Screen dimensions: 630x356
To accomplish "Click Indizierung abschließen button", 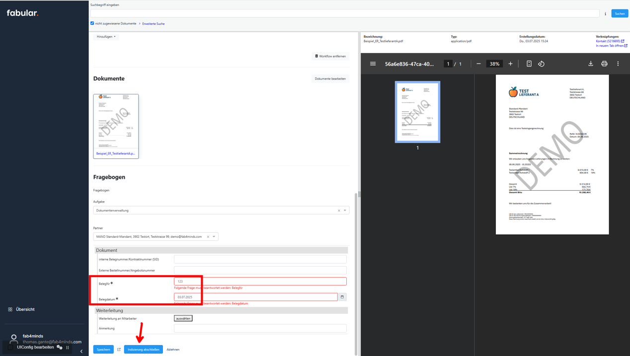I will click(x=143, y=350).
